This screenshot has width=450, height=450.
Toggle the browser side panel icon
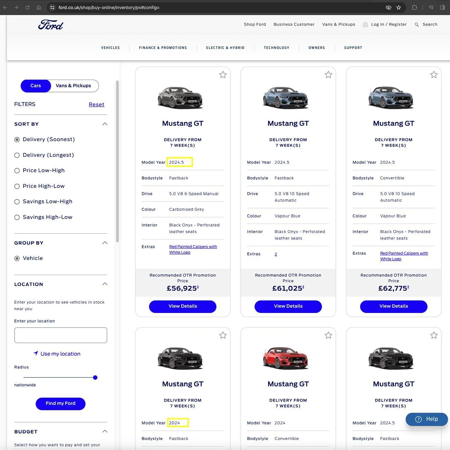pyautogui.click(x=442, y=7)
